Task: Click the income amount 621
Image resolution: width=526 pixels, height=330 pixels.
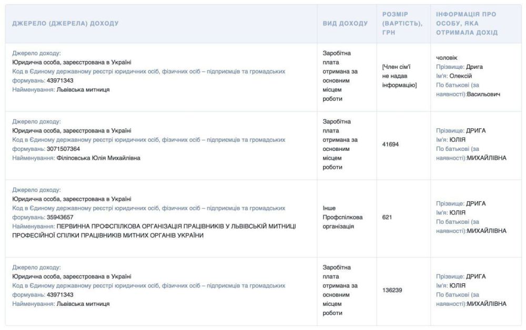Action: (x=387, y=216)
